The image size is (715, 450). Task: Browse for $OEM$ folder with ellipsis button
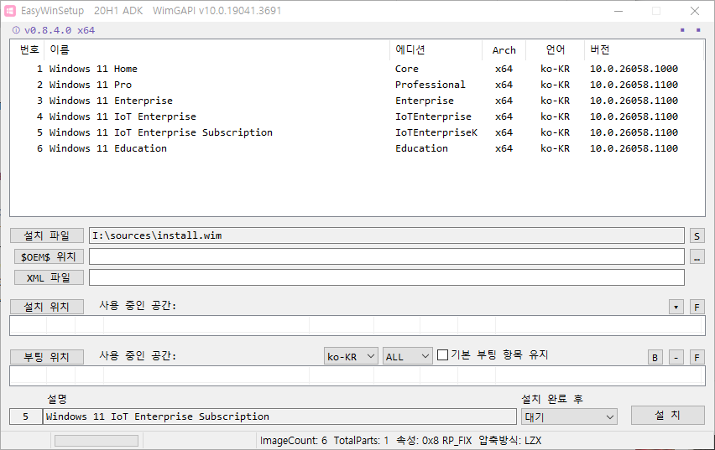[x=697, y=257]
